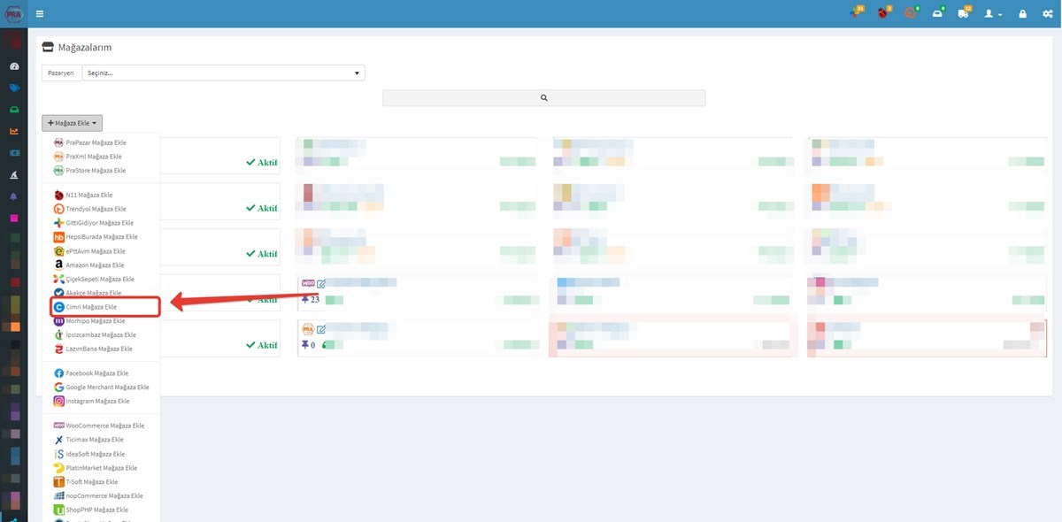Screen dimensions: 1062x522
Task: Open the inbox tray notifications icon
Action: pyautogui.click(x=938, y=13)
